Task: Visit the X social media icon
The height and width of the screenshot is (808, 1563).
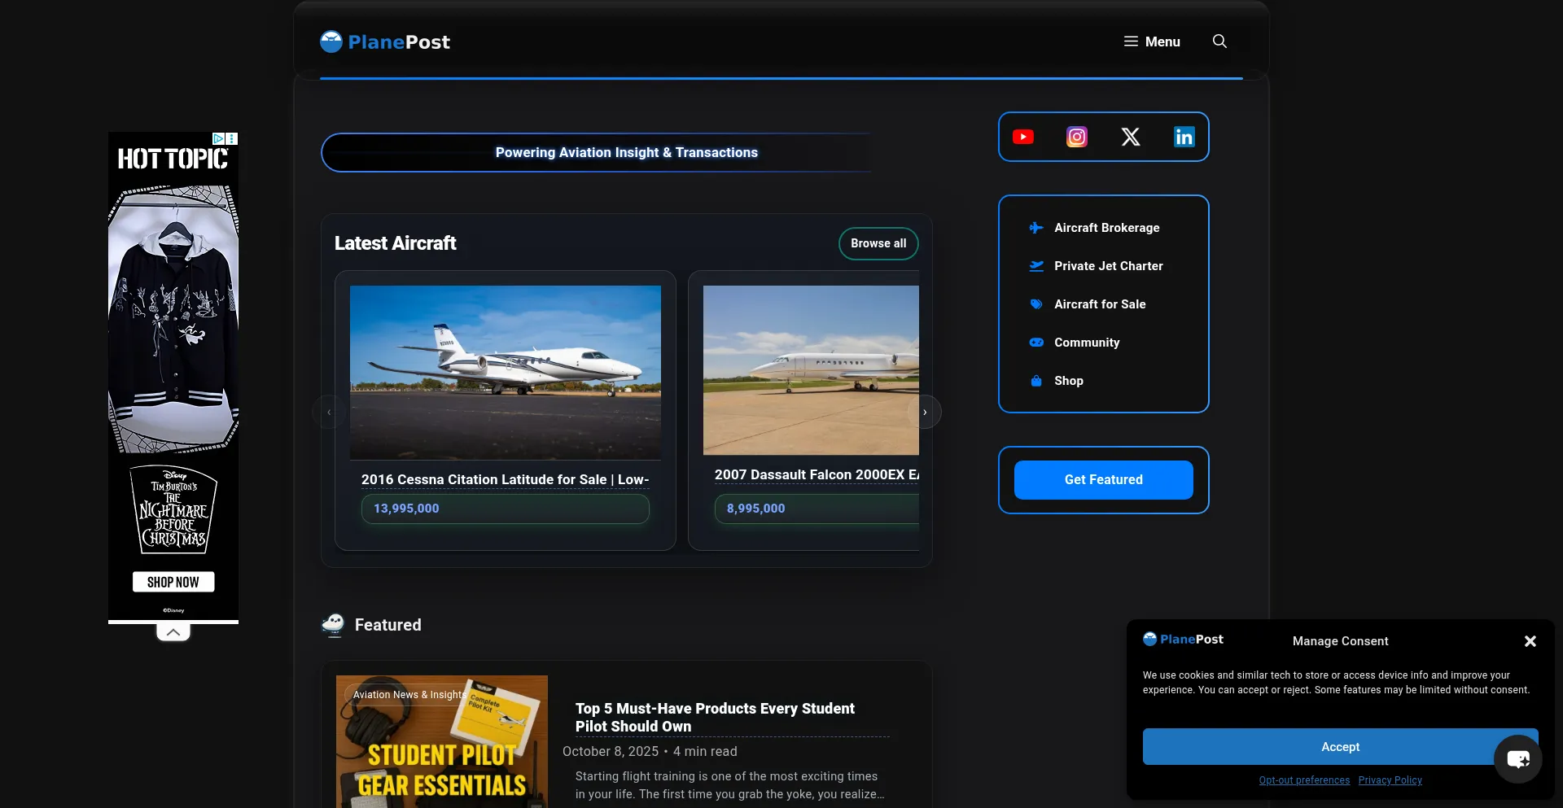Action: point(1130,137)
